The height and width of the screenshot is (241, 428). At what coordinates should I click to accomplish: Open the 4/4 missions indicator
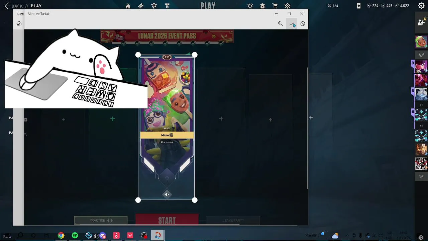(333, 6)
